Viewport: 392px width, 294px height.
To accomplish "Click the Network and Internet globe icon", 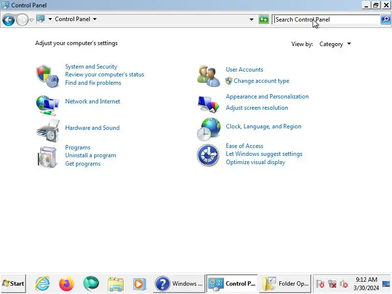I will 47,105.
